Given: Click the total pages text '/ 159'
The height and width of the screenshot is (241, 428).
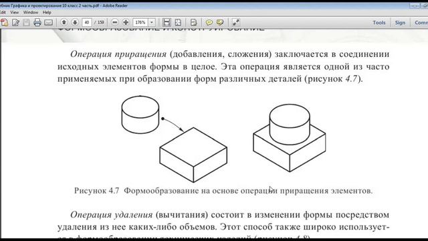Looking at the screenshot, I should coord(100,22).
